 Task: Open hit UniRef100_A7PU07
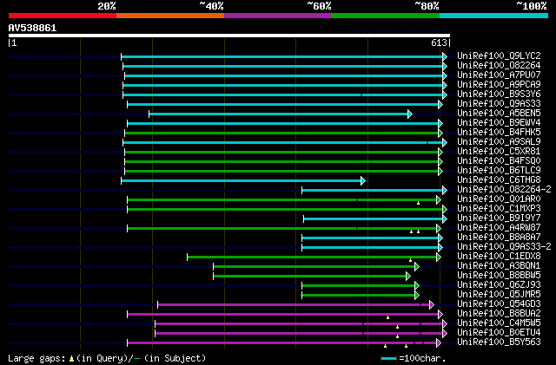pyautogui.click(x=499, y=75)
